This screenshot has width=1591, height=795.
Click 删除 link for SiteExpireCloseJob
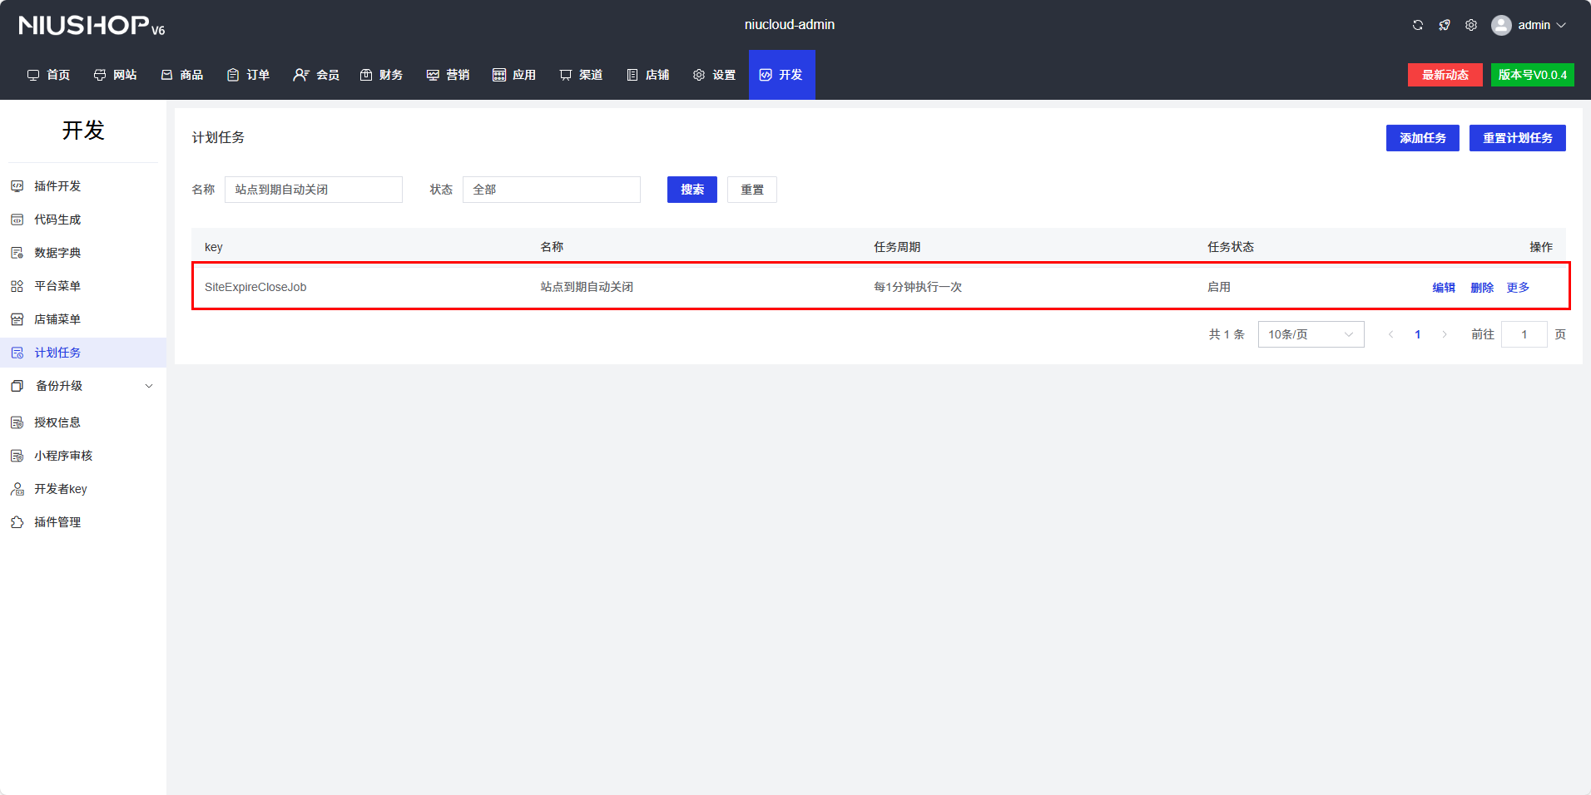pyautogui.click(x=1482, y=288)
